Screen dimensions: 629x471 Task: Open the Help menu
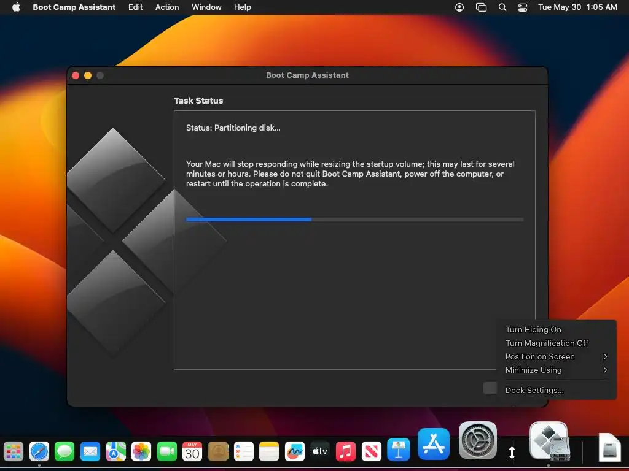click(x=243, y=7)
